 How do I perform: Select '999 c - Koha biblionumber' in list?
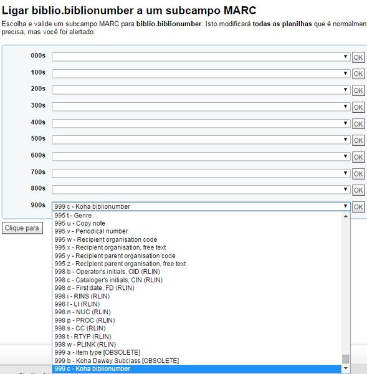point(197,368)
